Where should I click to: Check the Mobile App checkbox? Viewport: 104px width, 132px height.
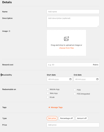pos(48,89)
